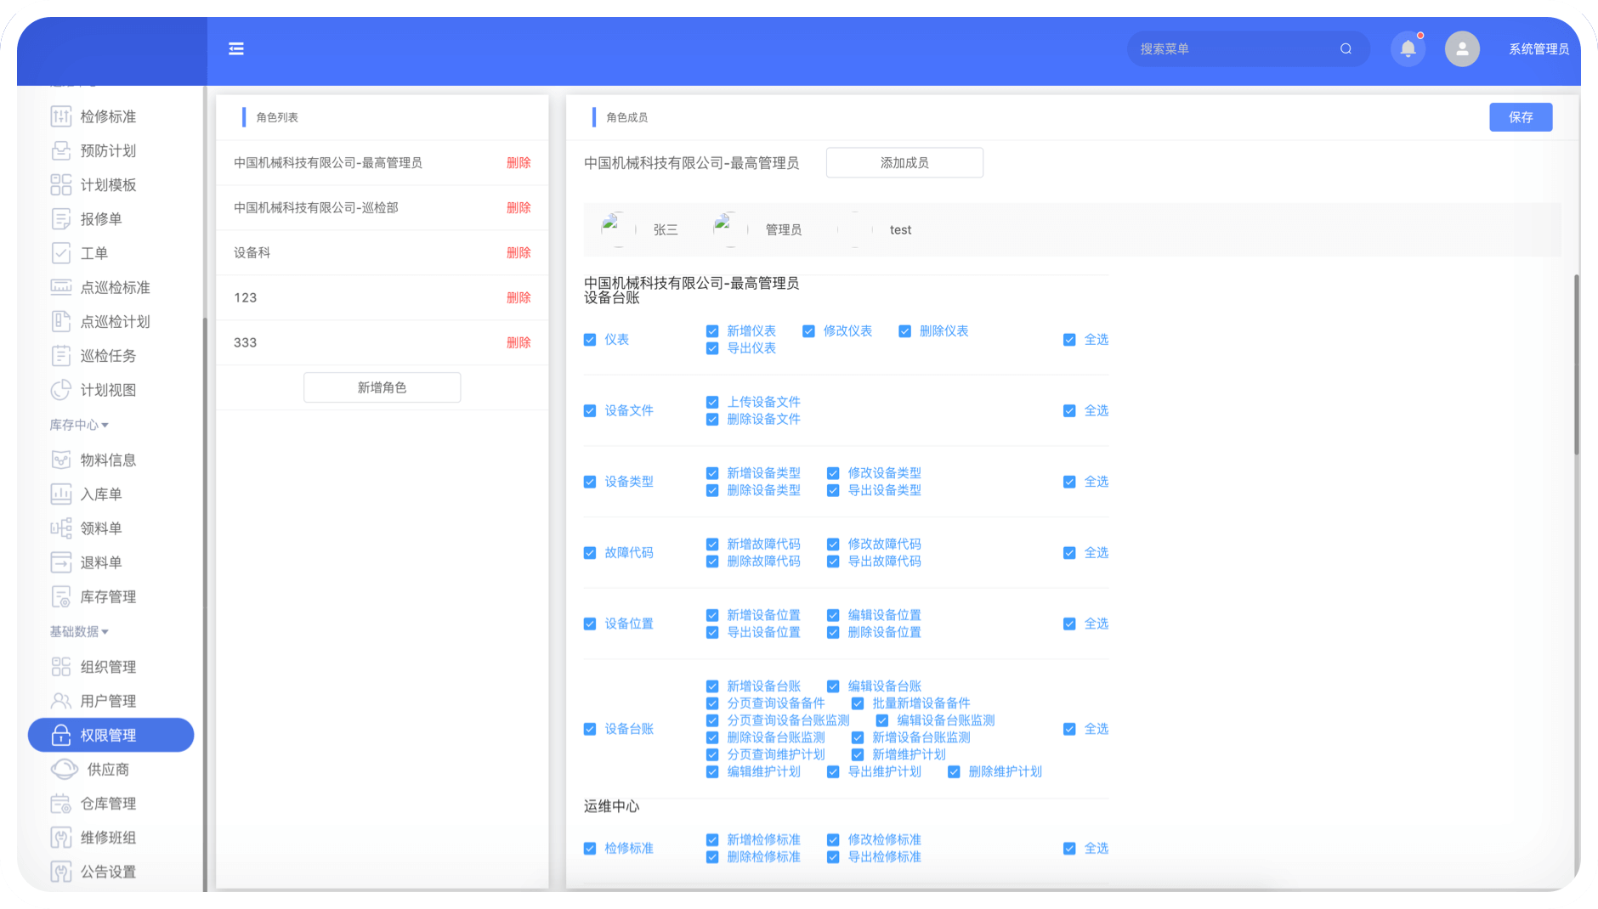Collapse the 库存中心 sidebar section

coord(79,425)
